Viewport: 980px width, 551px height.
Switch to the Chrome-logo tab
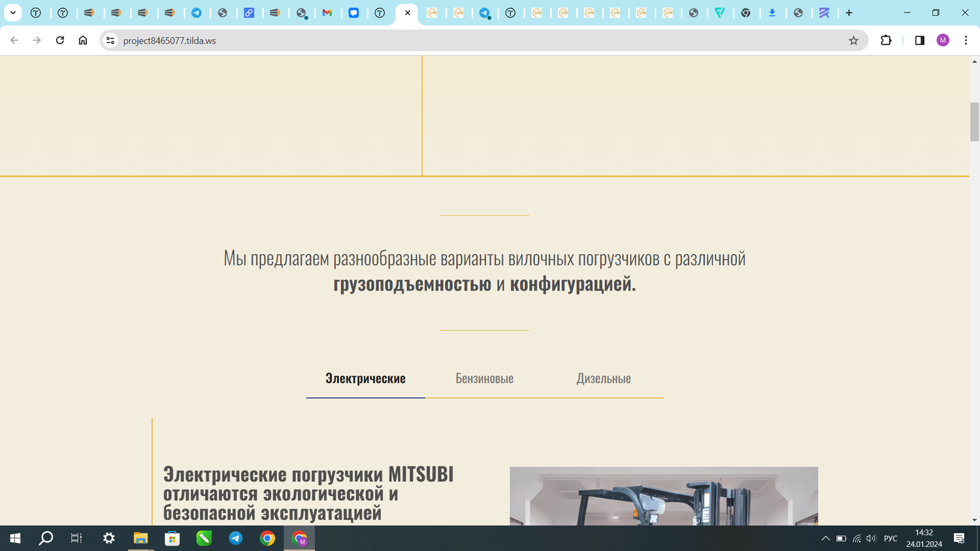tap(745, 13)
